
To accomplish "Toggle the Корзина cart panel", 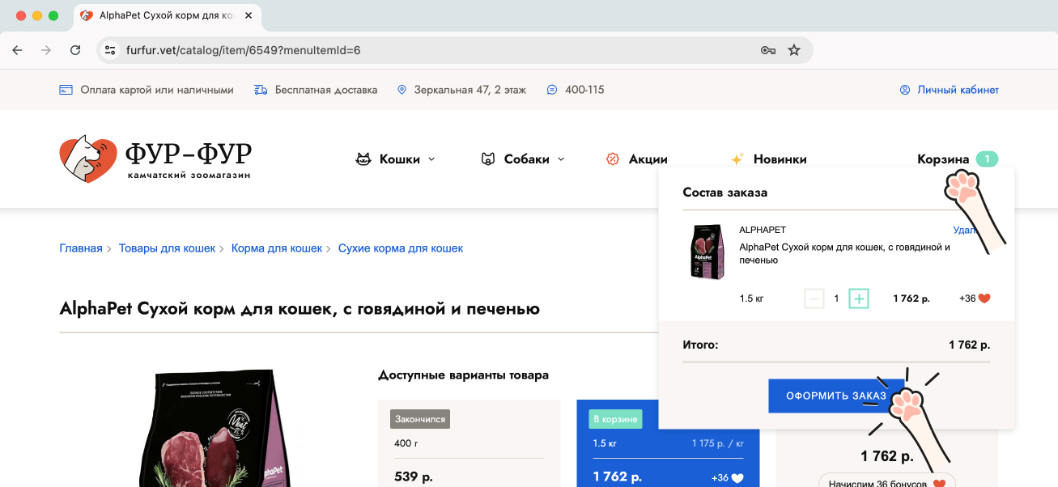I will point(943,159).
